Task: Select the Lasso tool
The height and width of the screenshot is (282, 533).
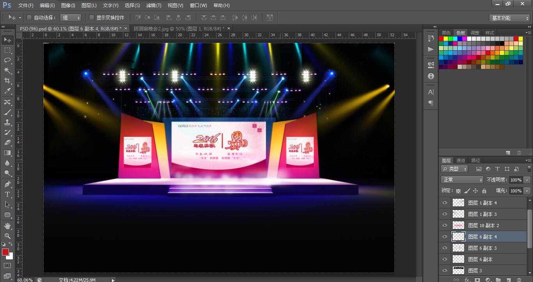Action: click(x=7, y=60)
